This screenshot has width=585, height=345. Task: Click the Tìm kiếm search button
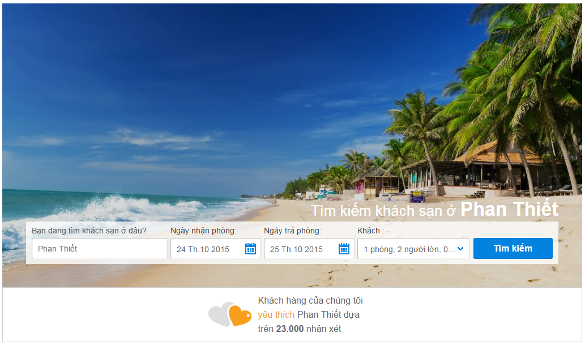[513, 248]
